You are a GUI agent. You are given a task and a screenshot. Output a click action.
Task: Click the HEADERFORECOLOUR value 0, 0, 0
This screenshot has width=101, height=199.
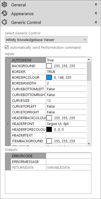(x=59, y=130)
